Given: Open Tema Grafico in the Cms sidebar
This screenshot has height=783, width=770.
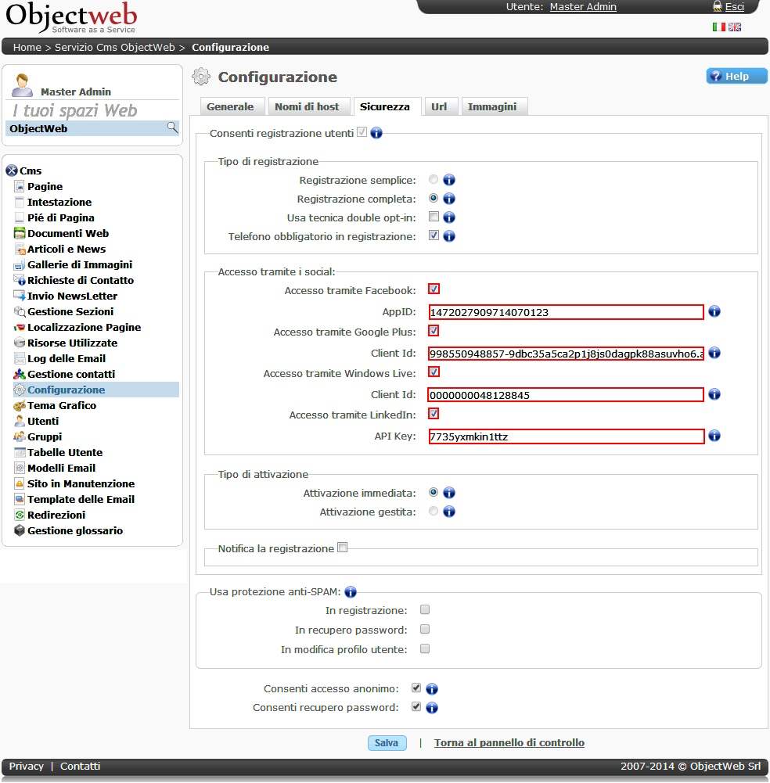Looking at the screenshot, I should pos(62,405).
